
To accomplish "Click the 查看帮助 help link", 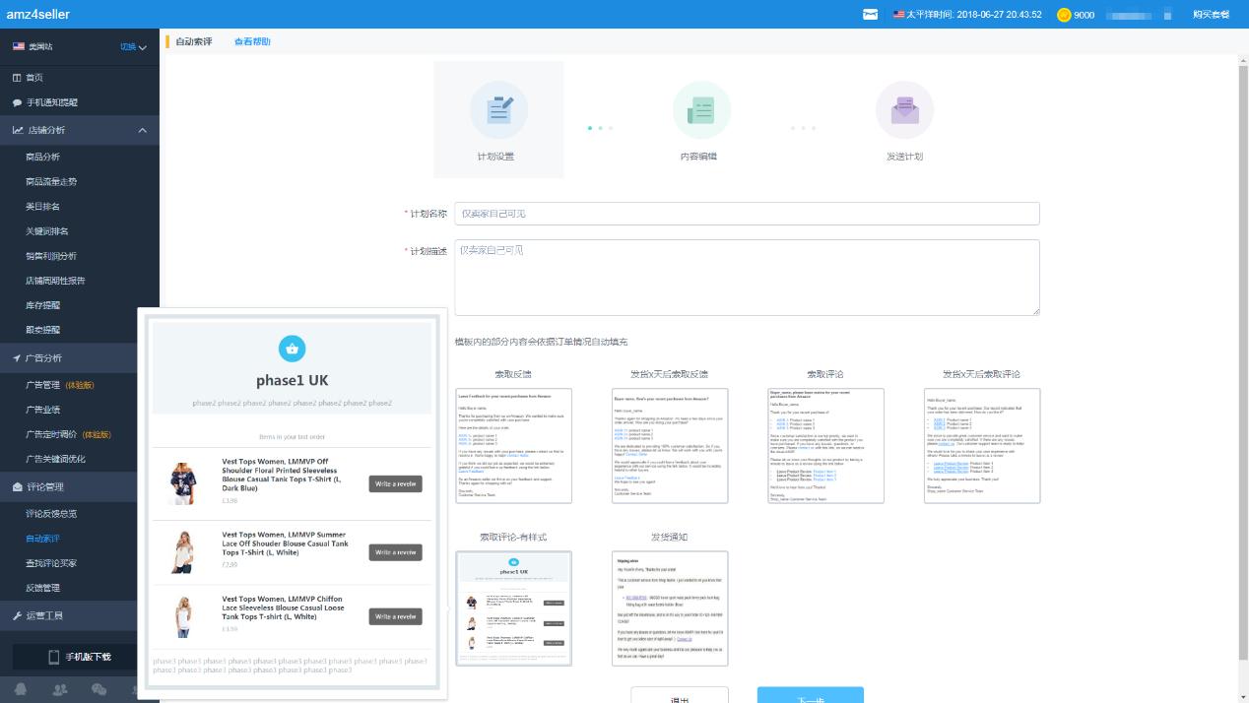I will pyautogui.click(x=252, y=41).
